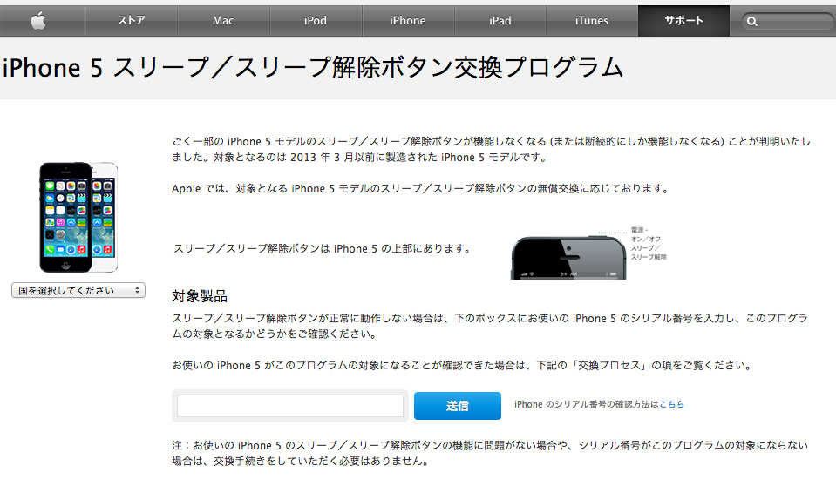Open the ストア navigation tab
This screenshot has height=486, width=836.
pos(131,21)
